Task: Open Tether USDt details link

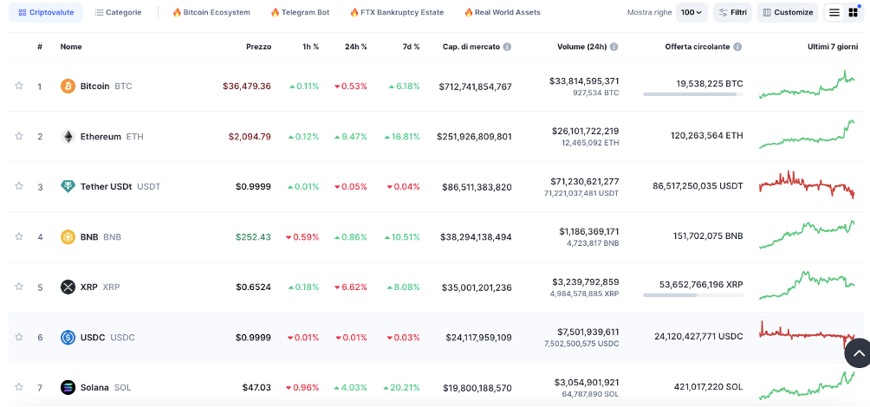Action: pyautogui.click(x=120, y=186)
